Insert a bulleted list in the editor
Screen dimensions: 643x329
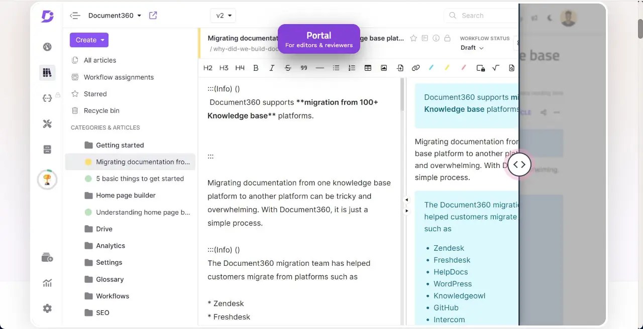336,68
